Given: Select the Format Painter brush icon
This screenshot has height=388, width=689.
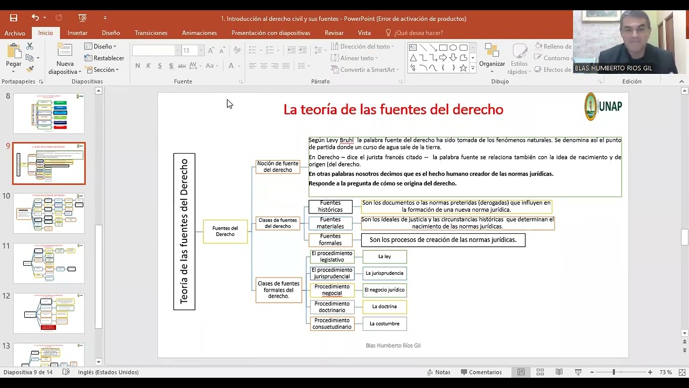Looking at the screenshot, I should click(30, 68).
